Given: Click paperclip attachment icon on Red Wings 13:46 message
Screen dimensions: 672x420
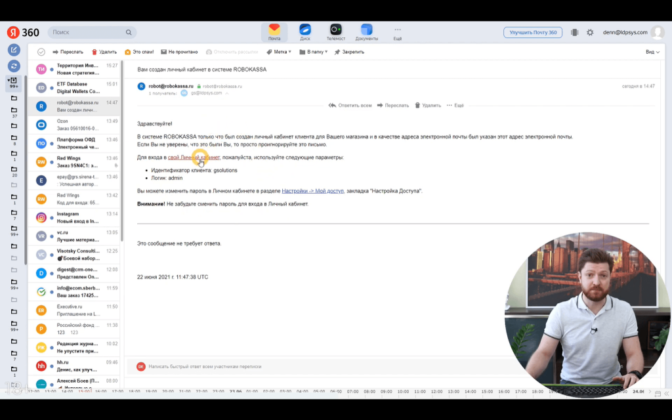Looking at the screenshot, I should (115, 165).
